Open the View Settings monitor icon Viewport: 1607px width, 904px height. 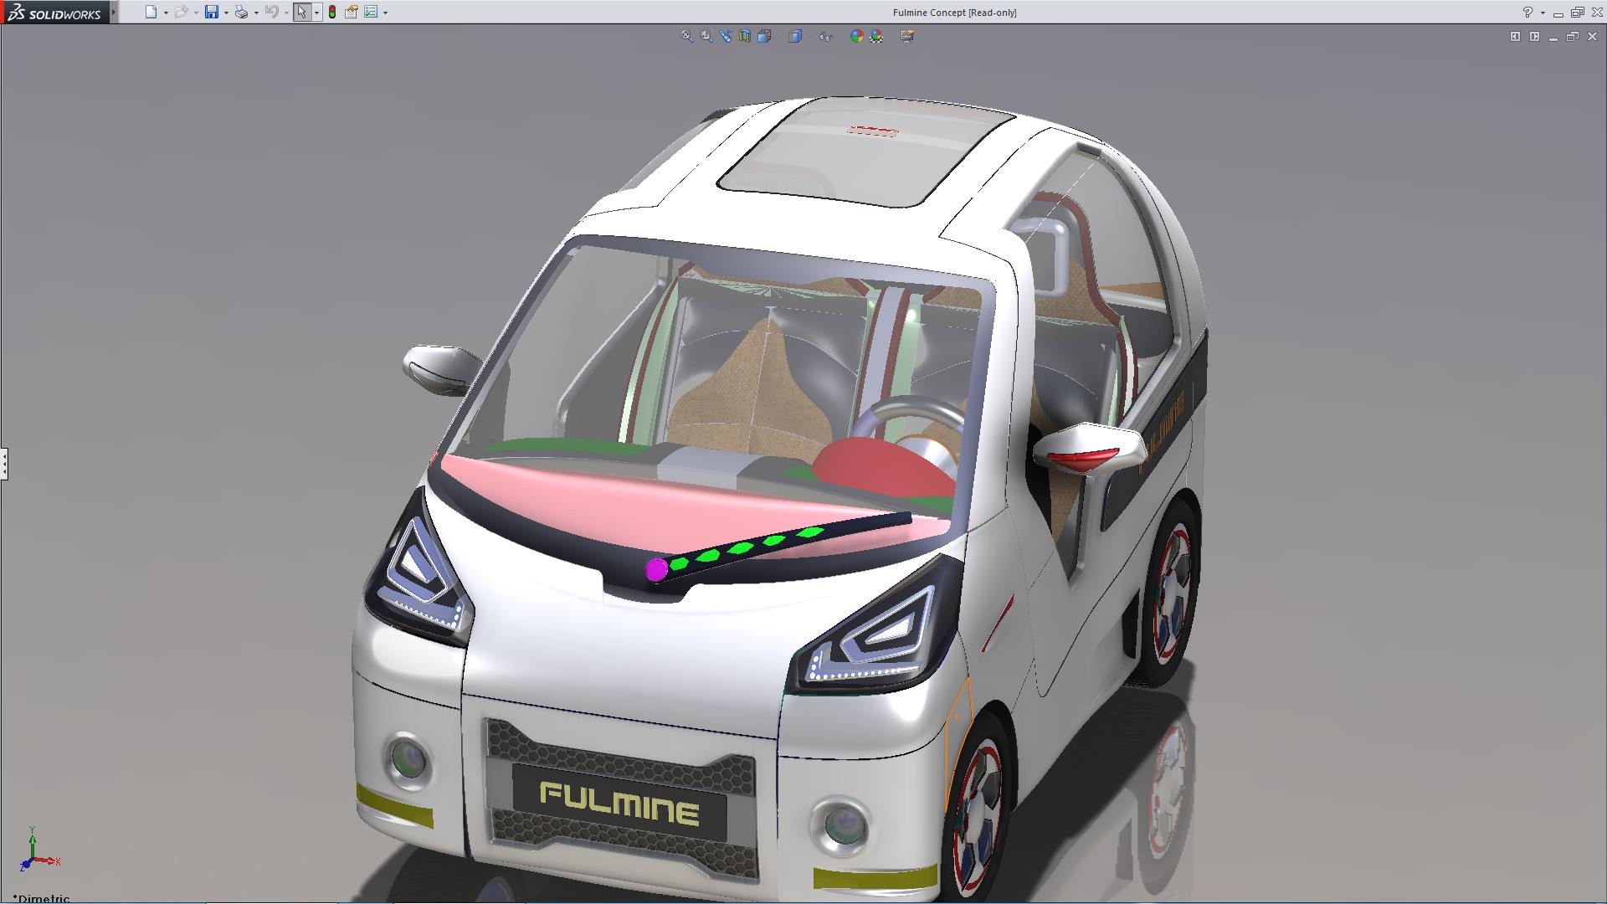click(907, 36)
